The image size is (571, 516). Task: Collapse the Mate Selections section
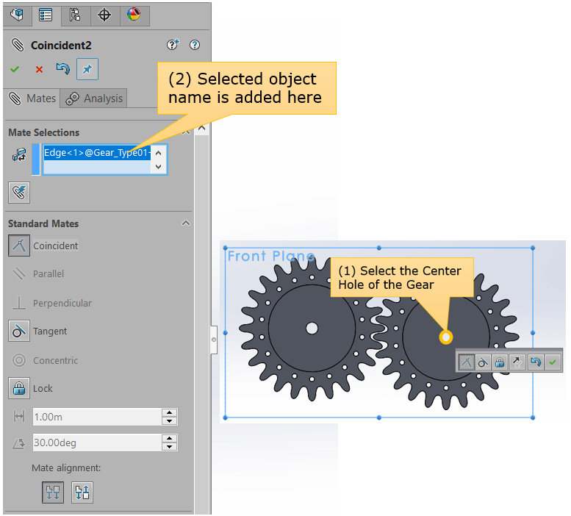(186, 132)
